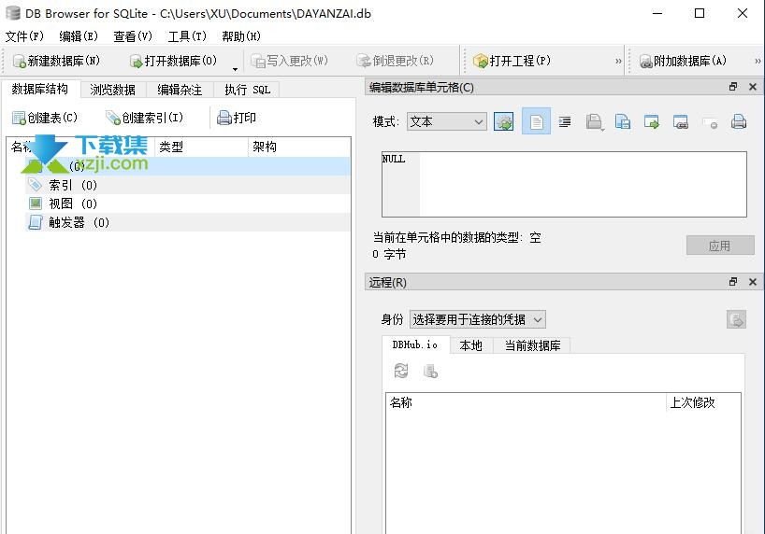This screenshot has height=534, width=765.
Task: Click the 应用 apply button
Action: point(719,246)
